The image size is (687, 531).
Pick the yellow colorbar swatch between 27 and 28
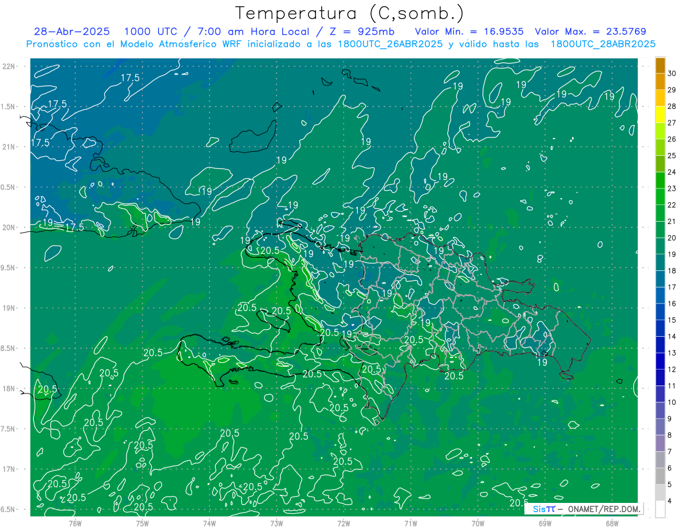click(660, 115)
